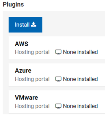Image resolution: width=110 pixels, height=115 pixels.
Task: Click 'Hosting portal' label under VMware
Action: click(32, 106)
